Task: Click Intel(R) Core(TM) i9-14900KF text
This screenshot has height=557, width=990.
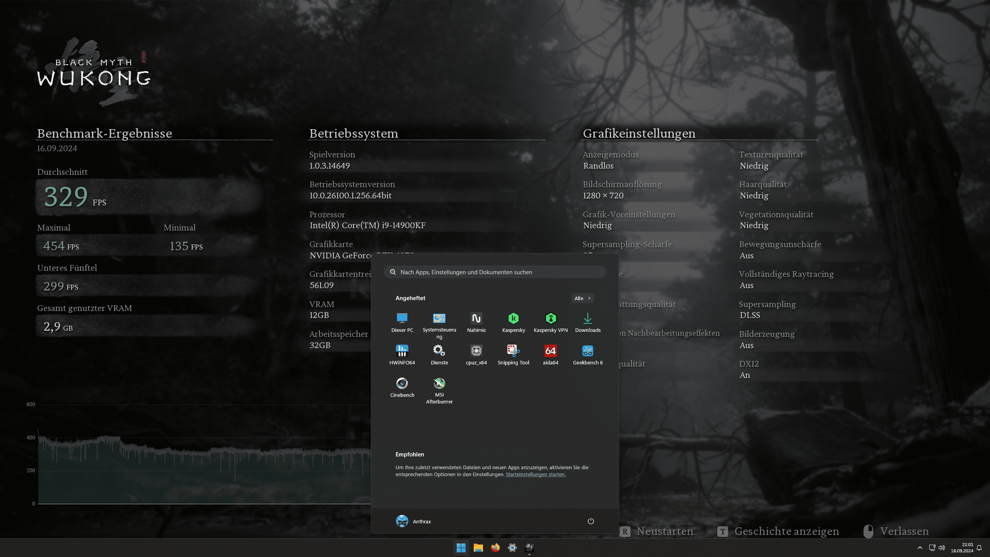Action: point(367,226)
